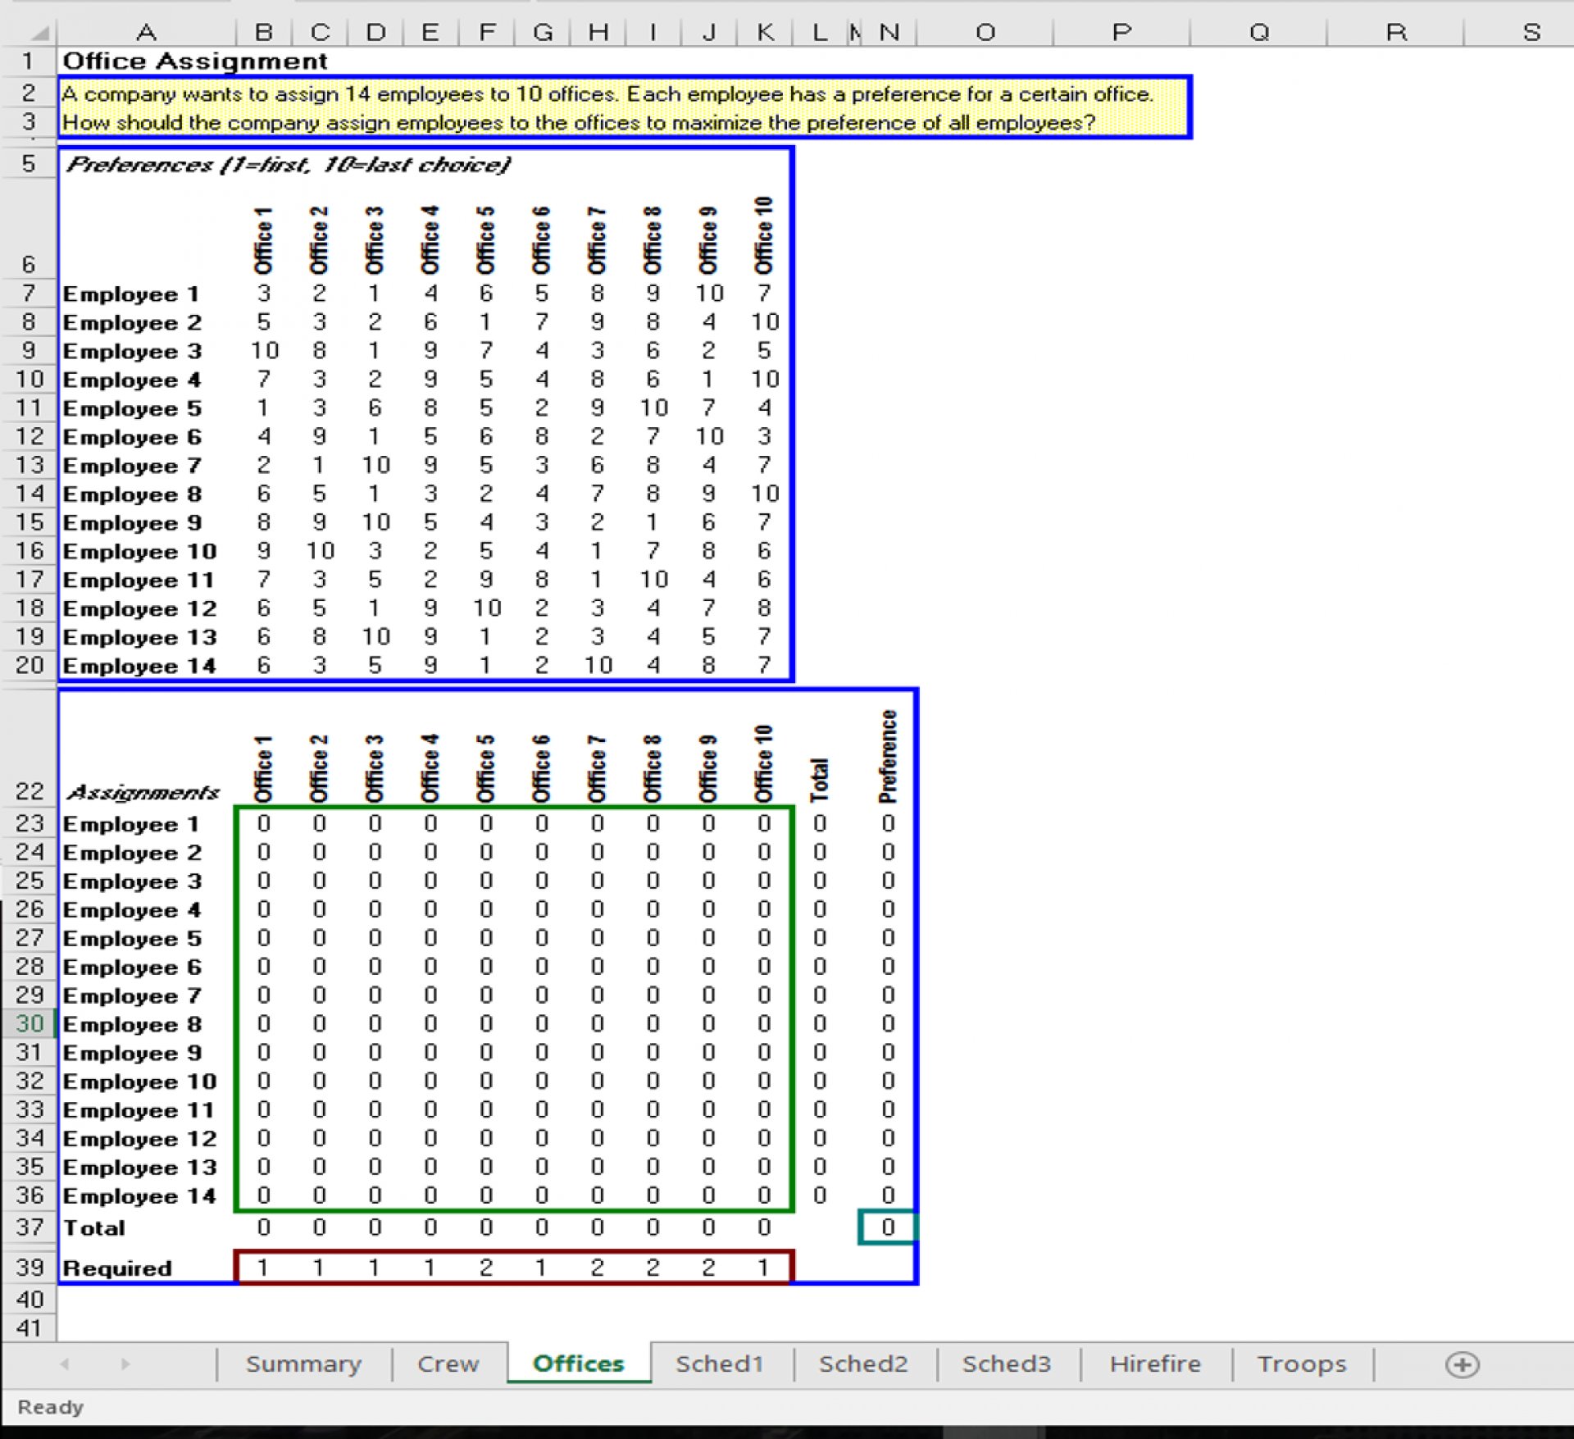Select the teal-bordered total Preference cell

(x=888, y=1227)
